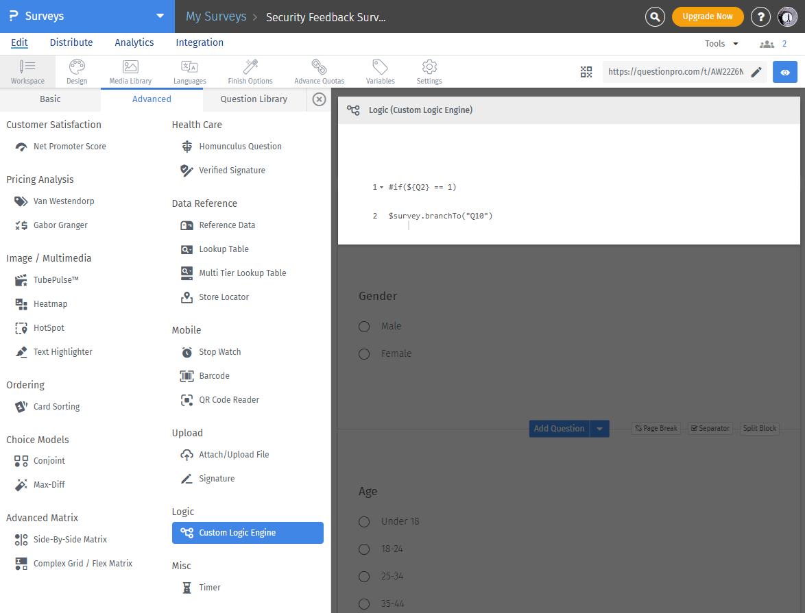Click the search magnifier icon

click(x=656, y=16)
